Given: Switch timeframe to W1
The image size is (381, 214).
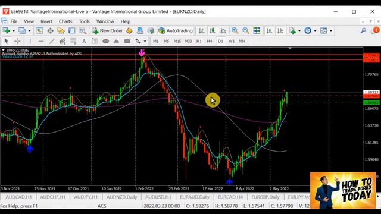Looking at the screenshot, I should tap(232, 41).
